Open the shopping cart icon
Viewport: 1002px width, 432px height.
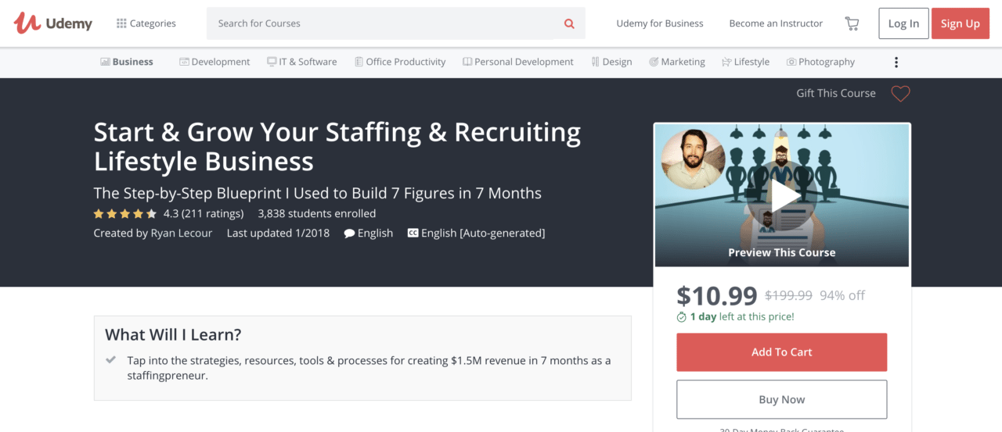[852, 23]
